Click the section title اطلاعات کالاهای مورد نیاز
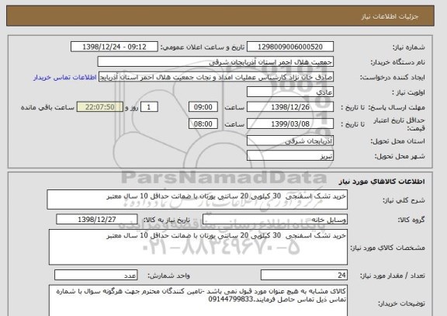The height and width of the screenshot is (316, 447). coord(382,182)
